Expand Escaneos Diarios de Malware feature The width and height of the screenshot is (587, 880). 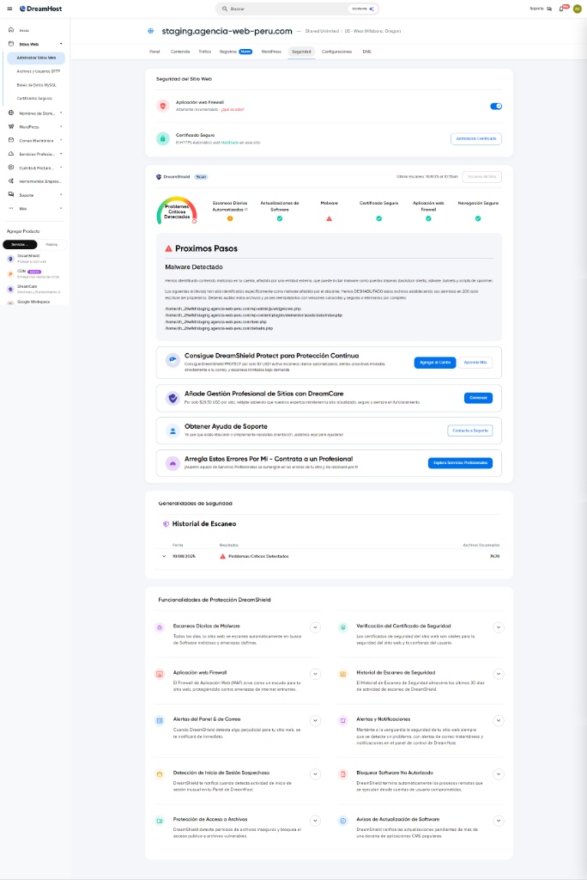pos(315,627)
